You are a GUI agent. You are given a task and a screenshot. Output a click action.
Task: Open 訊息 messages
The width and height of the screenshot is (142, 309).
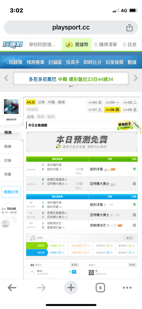click(130, 45)
